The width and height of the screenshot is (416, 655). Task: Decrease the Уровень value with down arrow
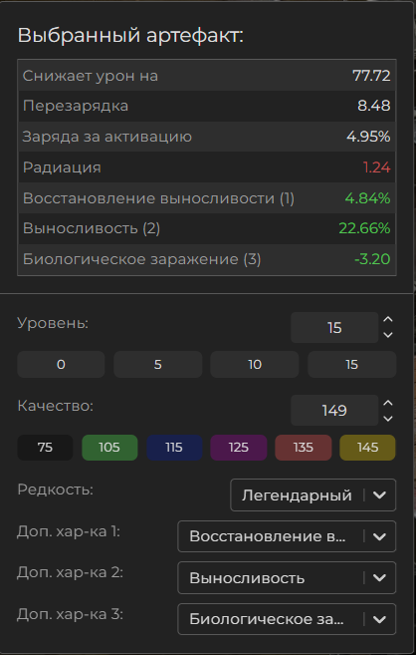pyautogui.click(x=388, y=335)
